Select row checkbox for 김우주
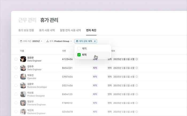Screen dimensions: 187x116 [16, 68]
